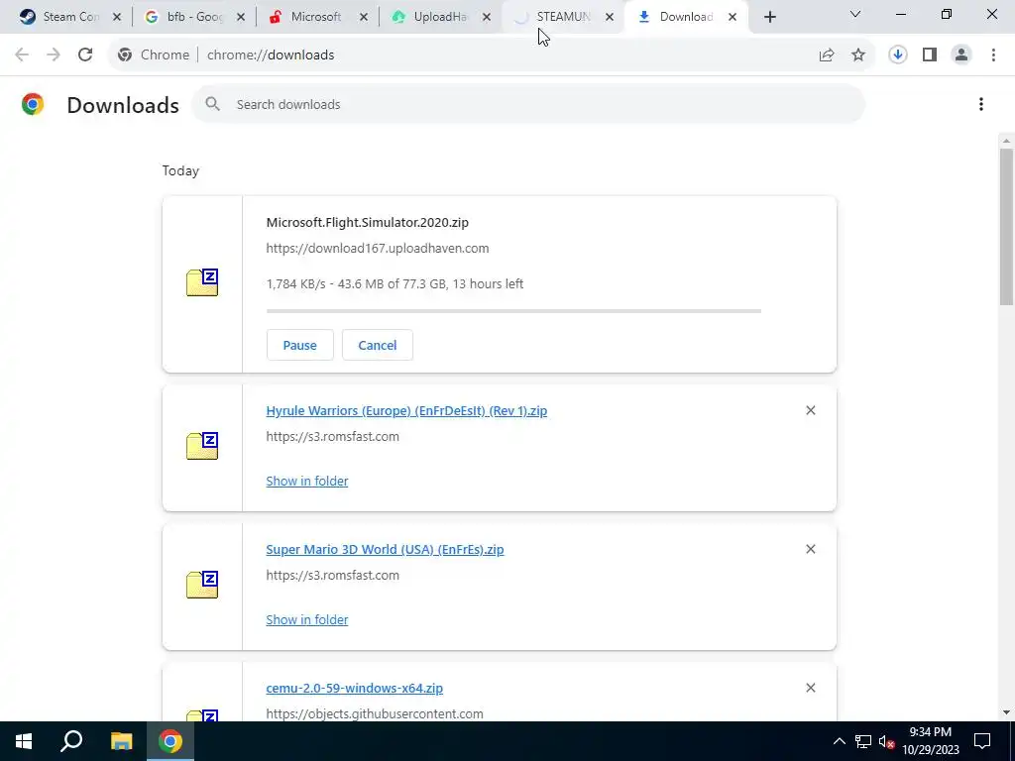
Task: Open the downloads bubble icon in toolbar
Action: (898, 55)
